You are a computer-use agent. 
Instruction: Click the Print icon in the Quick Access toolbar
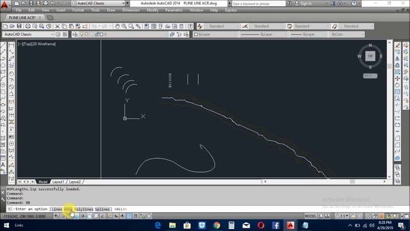45,3
